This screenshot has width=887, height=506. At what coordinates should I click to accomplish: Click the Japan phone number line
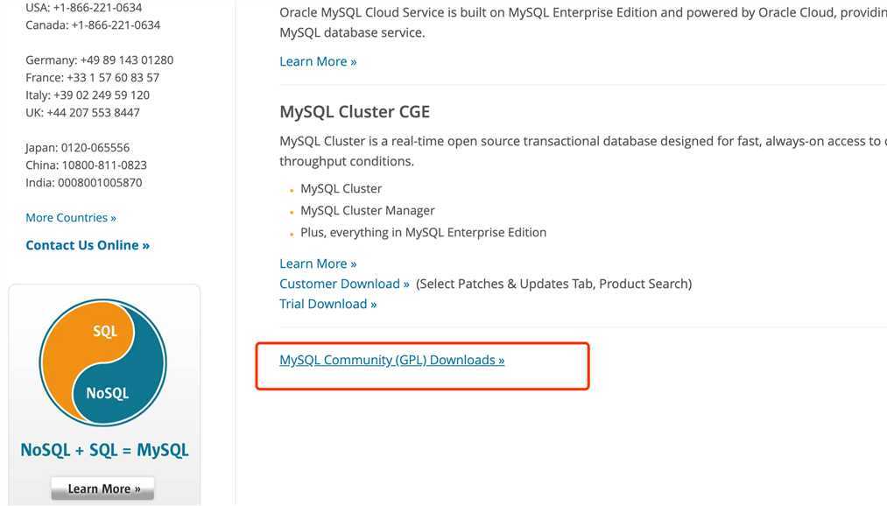pyautogui.click(x=78, y=148)
